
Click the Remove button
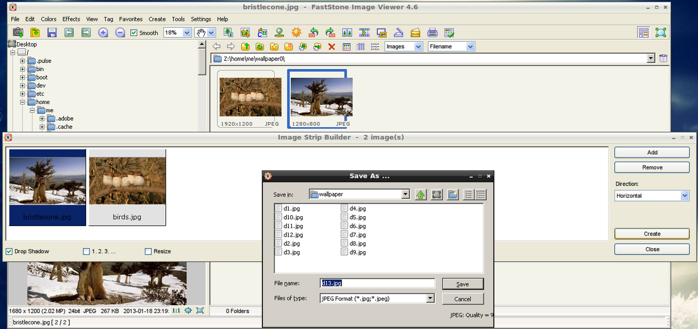652,167
